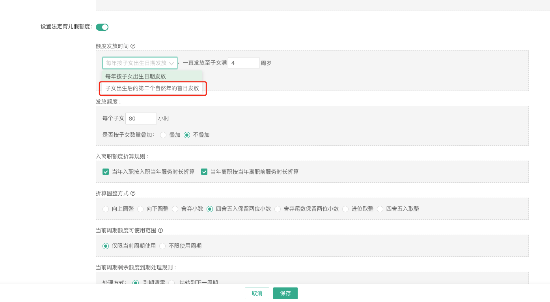Click the 保存 button
The height and width of the screenshot is (302, 550).
pyautogui.click(x=285, y=293)
